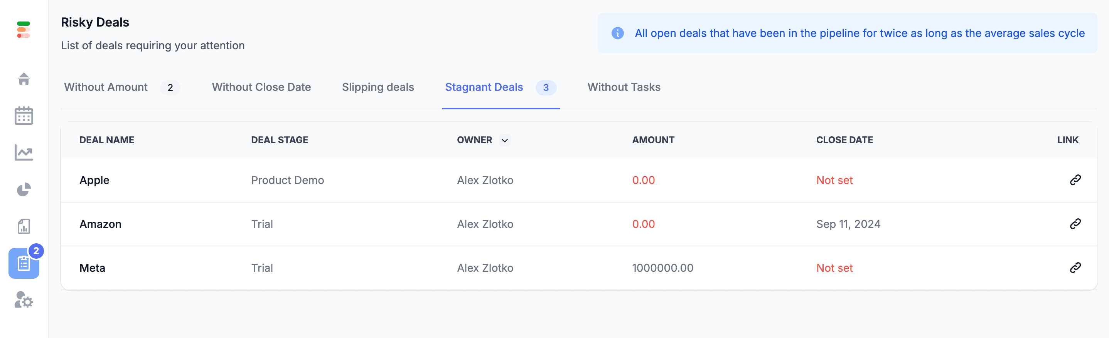
Task: Click the app logo in sidebar
Action: pos(23,30)
